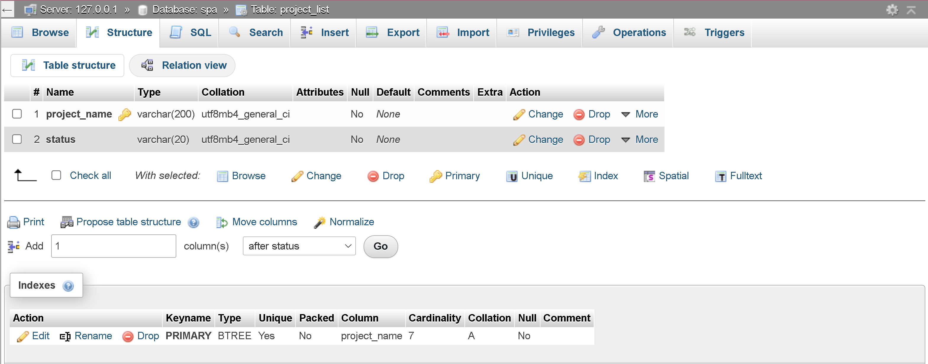Tick the status column checkbox
This screenshot has width=928, height=364.
pos(17,139)
